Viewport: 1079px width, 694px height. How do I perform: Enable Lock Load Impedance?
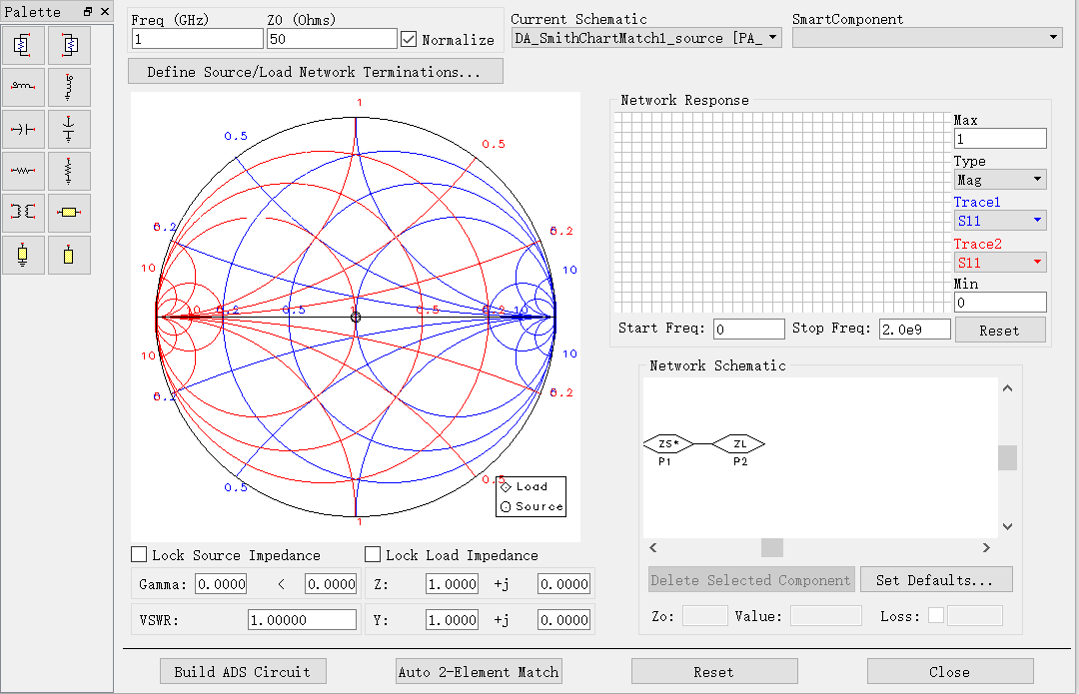coord(373,554)
